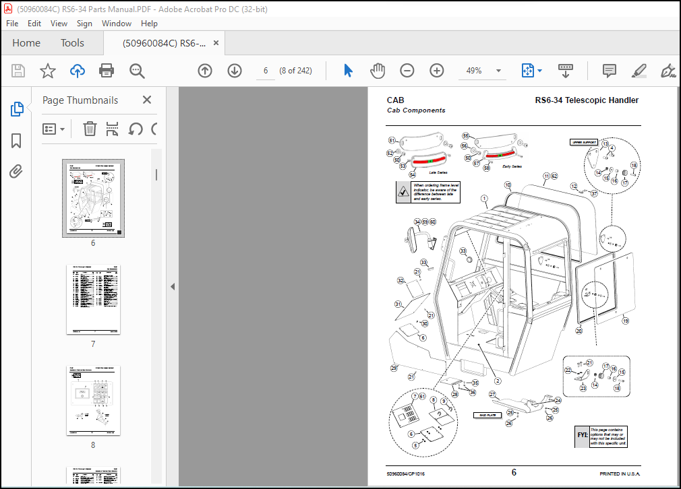Open the zoom level dropdown
The width and height of the screenshot is (681, 489).
tap(498, 71)
